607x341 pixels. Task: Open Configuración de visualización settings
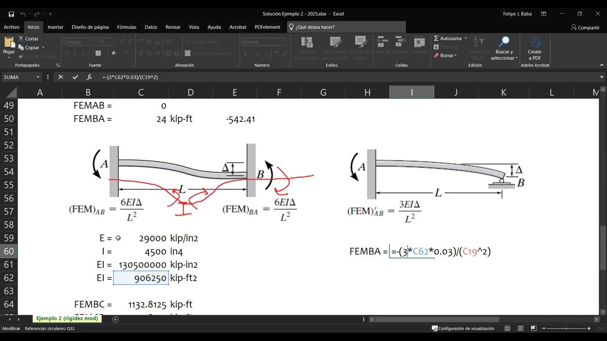pos(463,329)
